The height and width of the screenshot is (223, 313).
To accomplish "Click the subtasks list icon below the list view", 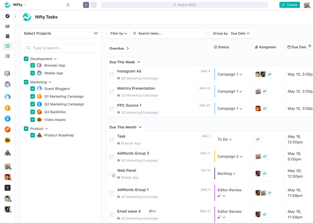I will click(7, 56).
